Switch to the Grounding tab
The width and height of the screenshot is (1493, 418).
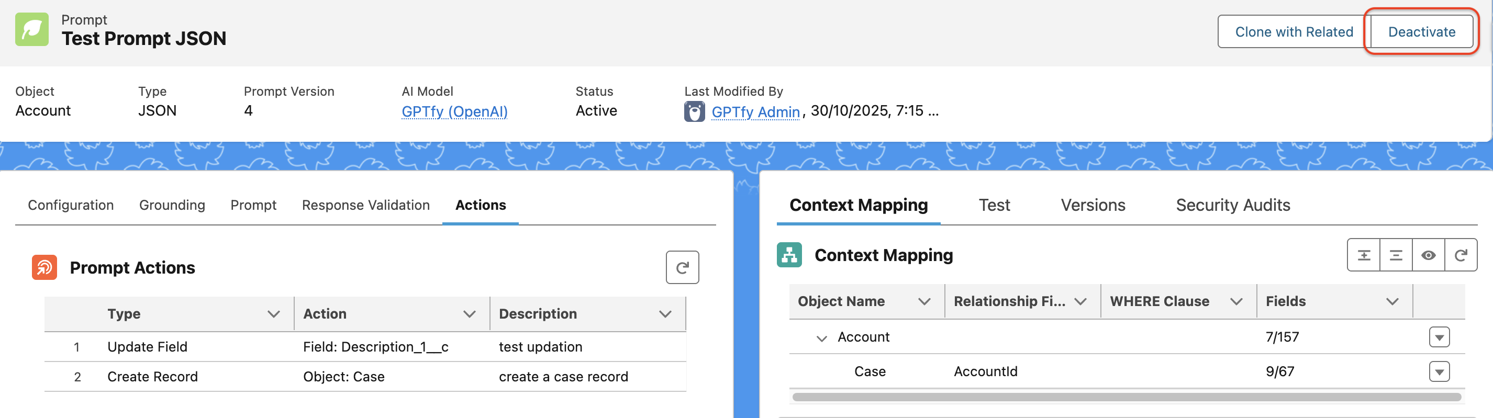coord(172,205)
